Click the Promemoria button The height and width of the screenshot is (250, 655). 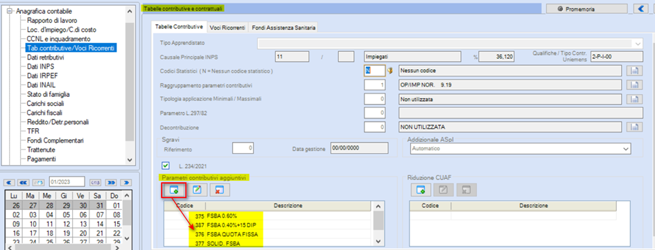pos(587,8)
